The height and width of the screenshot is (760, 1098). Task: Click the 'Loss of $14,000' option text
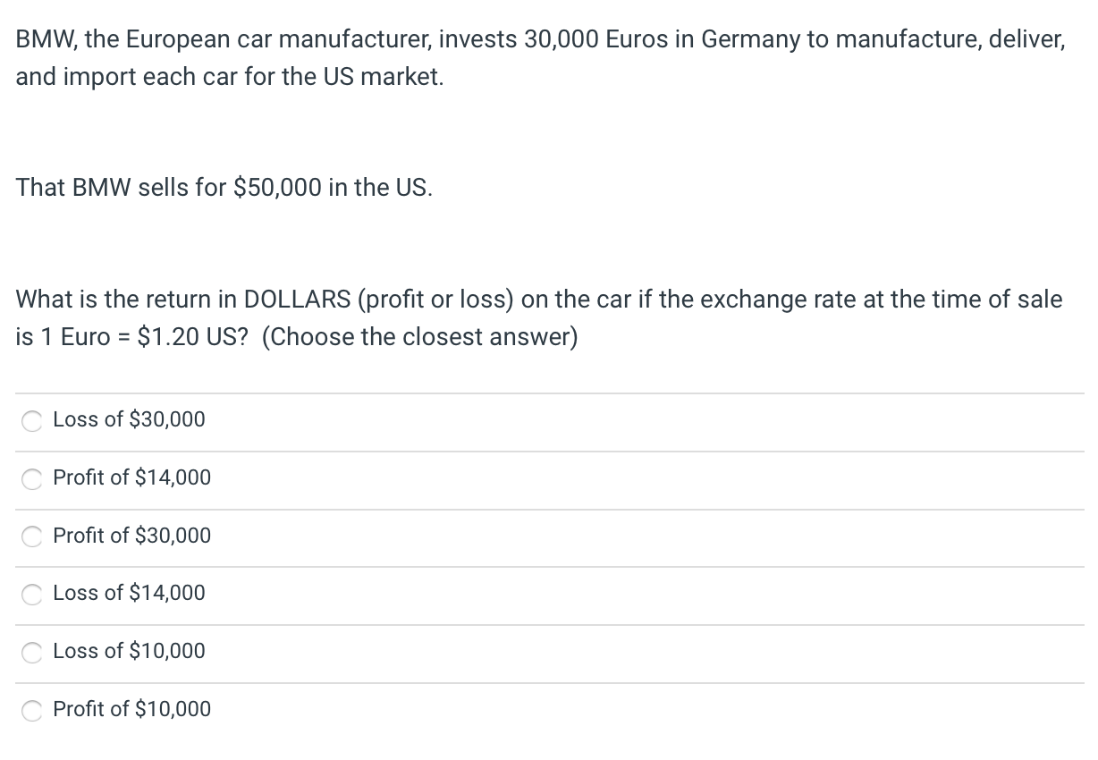[x=129, y=593]
